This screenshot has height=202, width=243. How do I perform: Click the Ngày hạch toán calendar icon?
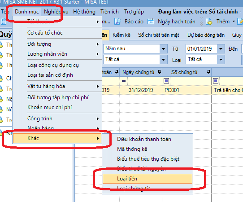pos(151,22)
